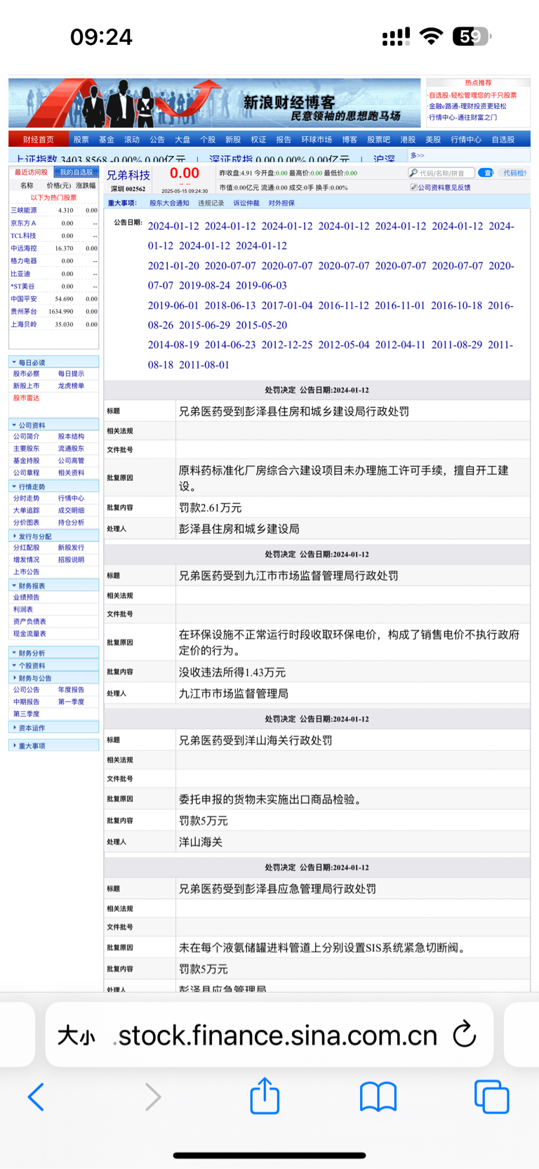Reload the page with the refresh icon
Viewport: 539px width, 1169px height.
click(x=465, y=1034)
